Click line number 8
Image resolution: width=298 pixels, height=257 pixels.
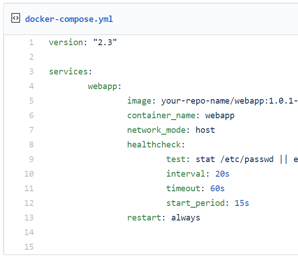[x=31, y=144]
